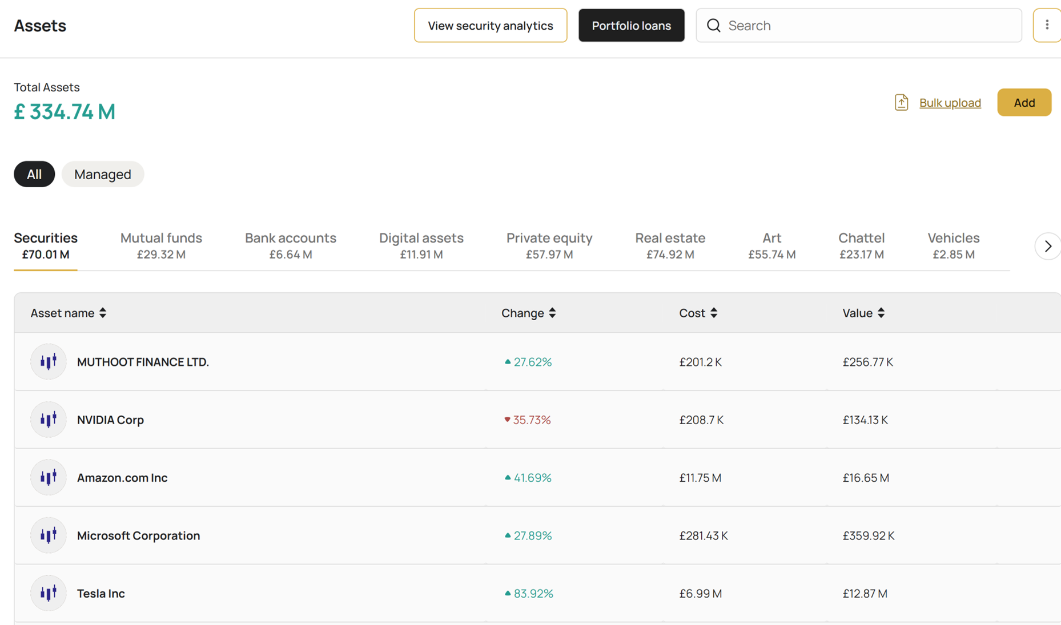This screenshot has width=1061, height=625.
Task: Focus the Search input field
Action: coord(859,25)
